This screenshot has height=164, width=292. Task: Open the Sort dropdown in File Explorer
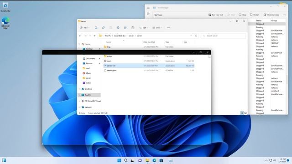pos(144,28)
